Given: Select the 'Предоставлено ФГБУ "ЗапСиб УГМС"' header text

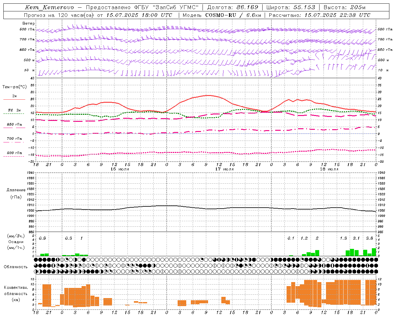Looking at the screenshot, I should tap(142, 8).
